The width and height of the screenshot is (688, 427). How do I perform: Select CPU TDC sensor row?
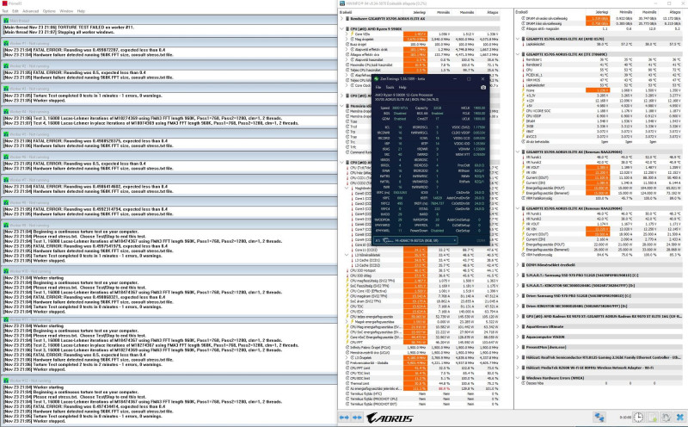[422, 306]
